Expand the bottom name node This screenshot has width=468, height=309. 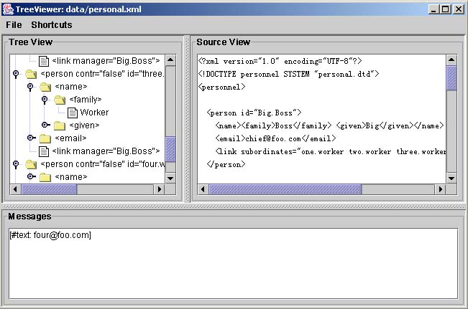click(32, 176)
